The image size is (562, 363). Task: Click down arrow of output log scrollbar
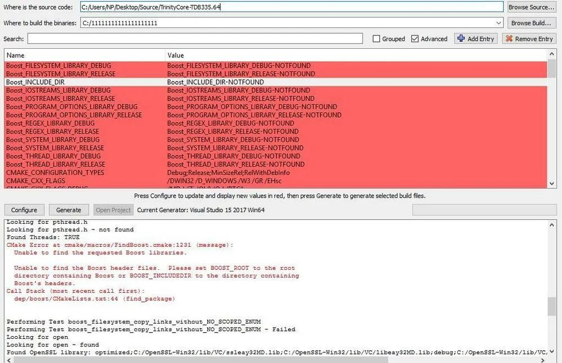coord(552,352)
